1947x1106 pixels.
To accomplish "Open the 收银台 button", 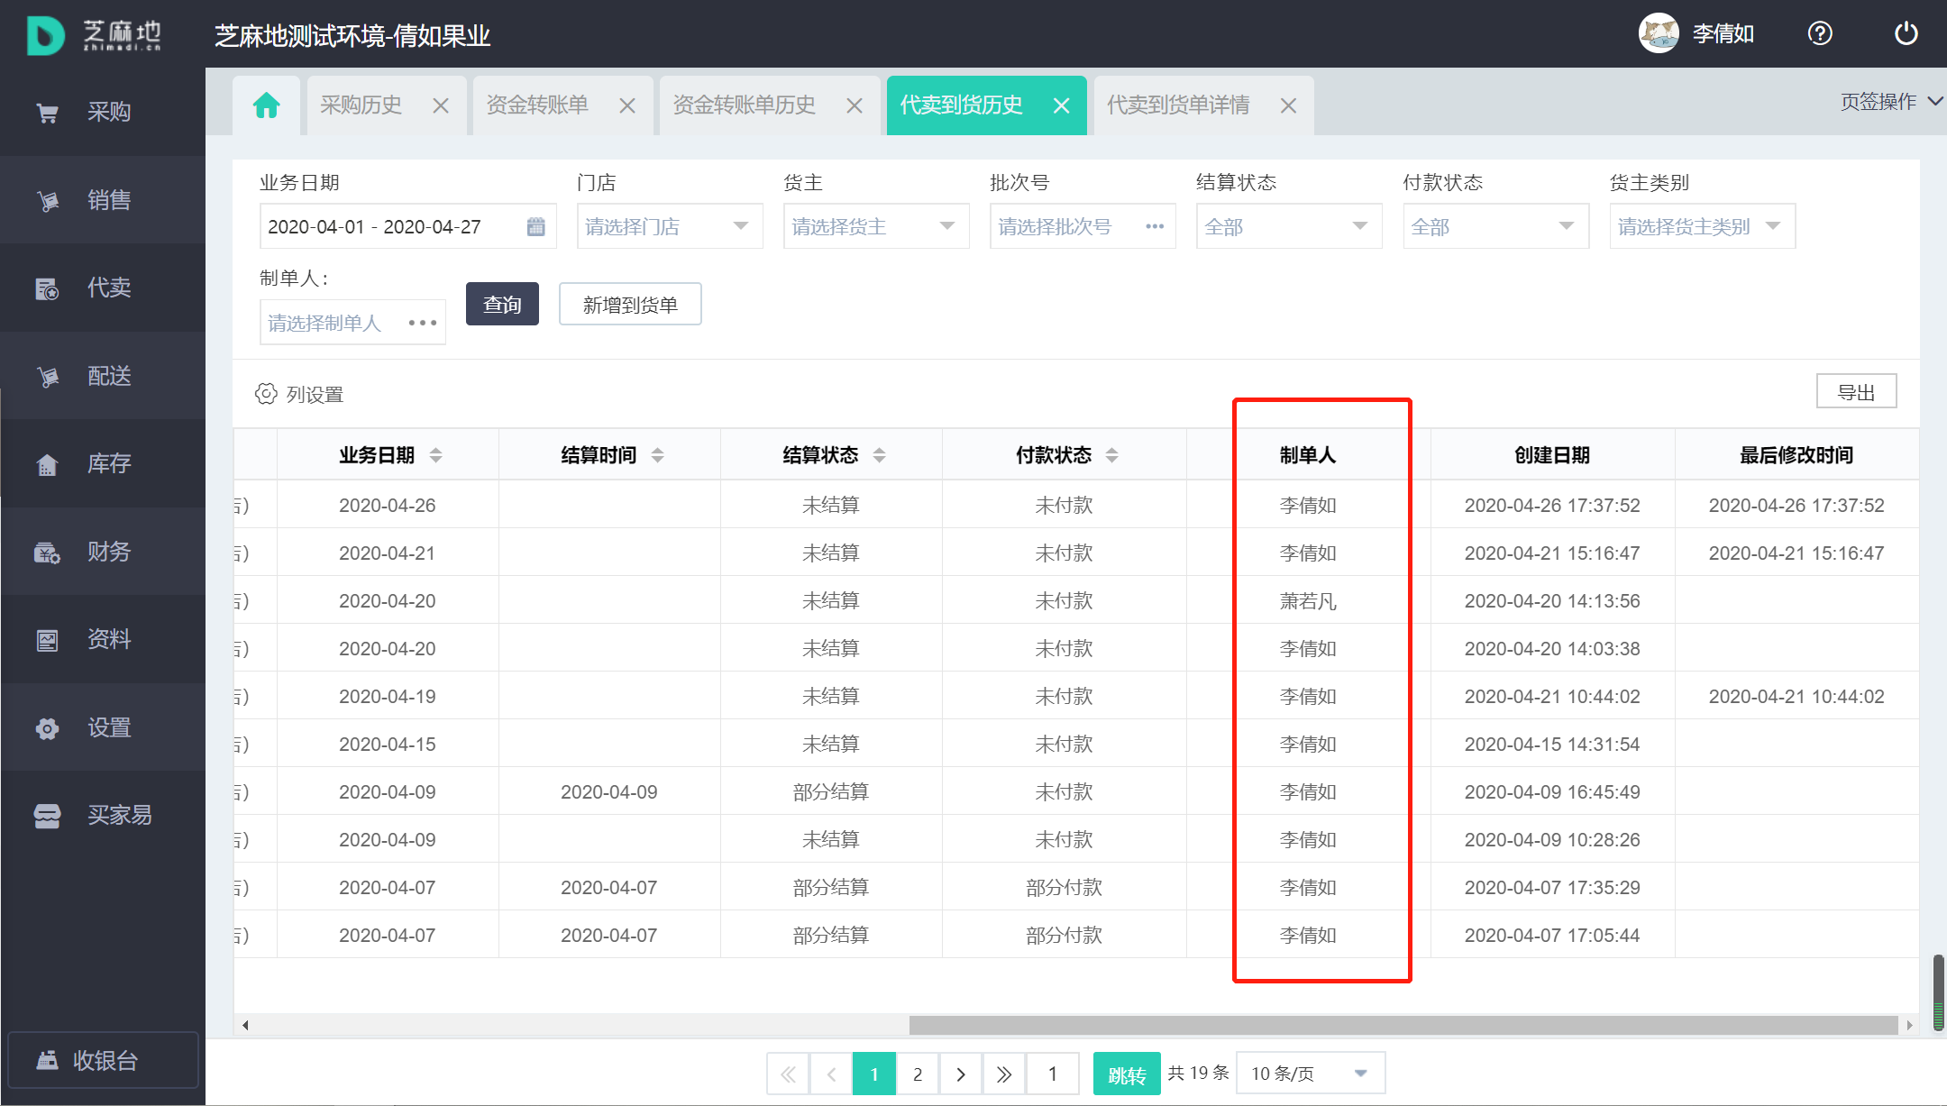I will tap(103, 1060).
